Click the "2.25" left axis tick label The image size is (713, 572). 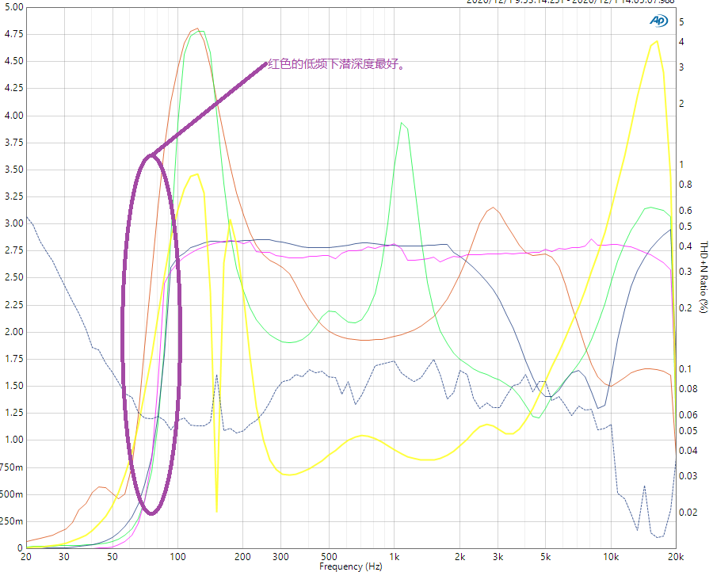tap(13, 305)
